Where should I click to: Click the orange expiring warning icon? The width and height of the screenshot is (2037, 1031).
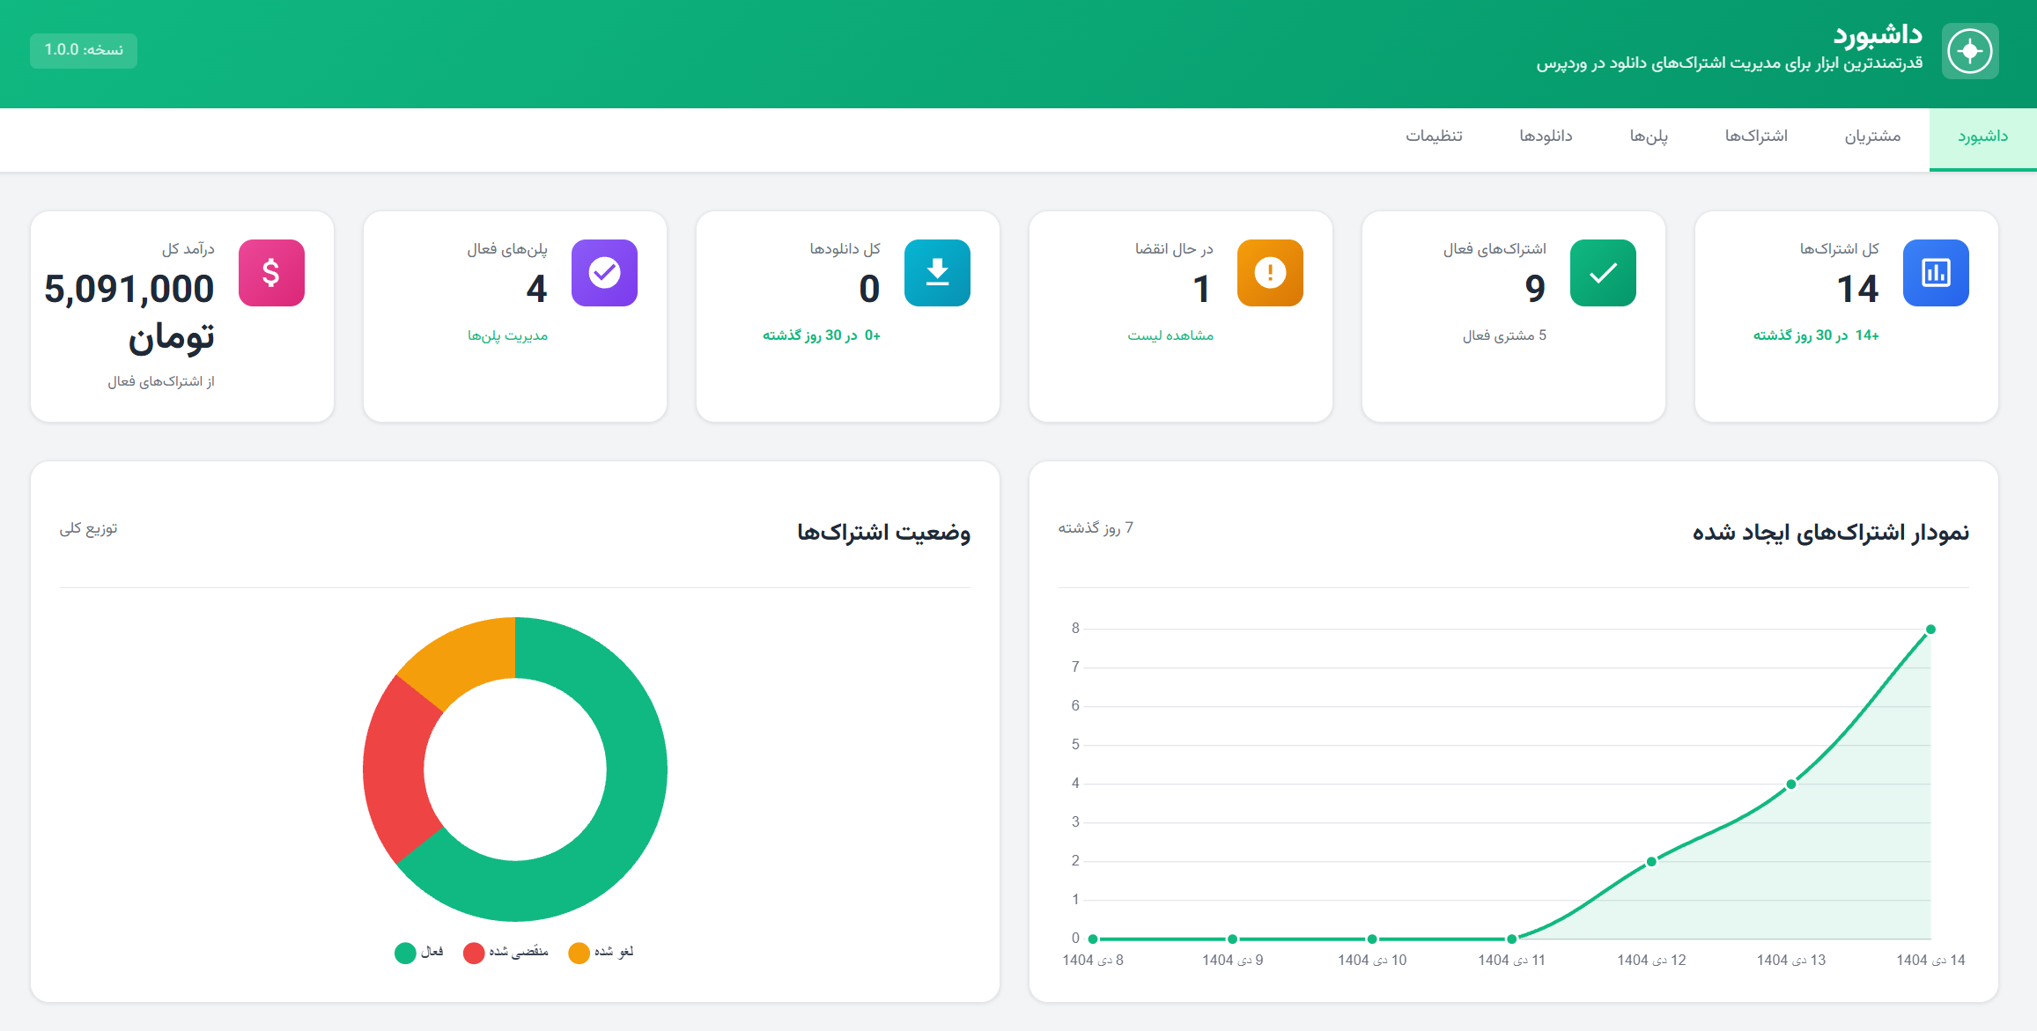coord(1270,273)
